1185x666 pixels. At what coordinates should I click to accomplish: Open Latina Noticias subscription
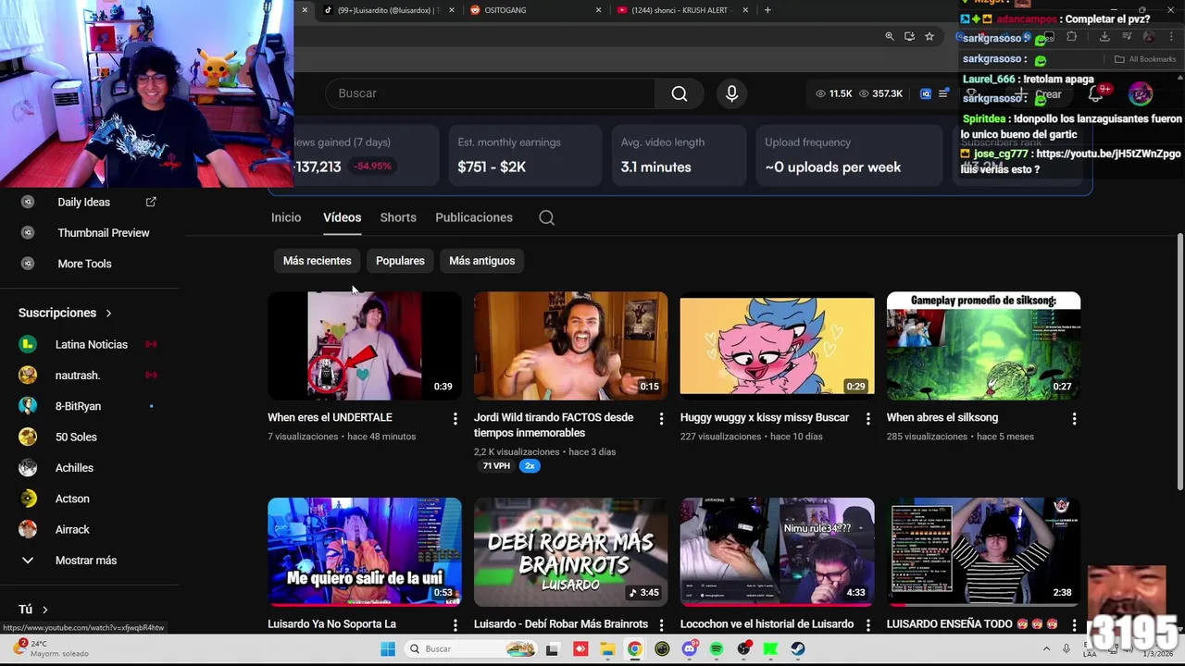(x=91, y=345)
